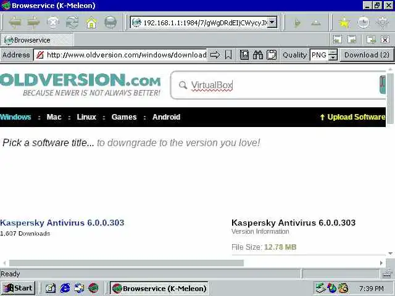Viewport: 395px width, 296px height.
Task: Click the print icon in toolbar
Action: pyautogui.click(x=110, y=23)
